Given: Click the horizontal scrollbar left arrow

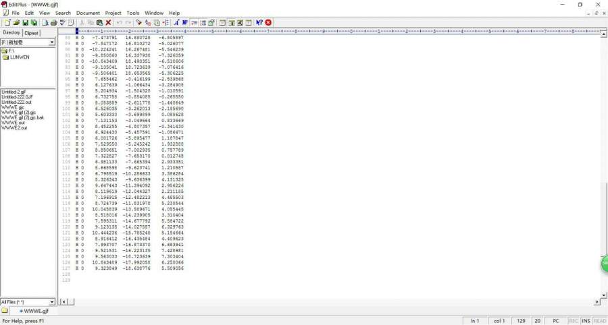Looking at the screenshot, I should pyautogui.click(x=64, y=302).
